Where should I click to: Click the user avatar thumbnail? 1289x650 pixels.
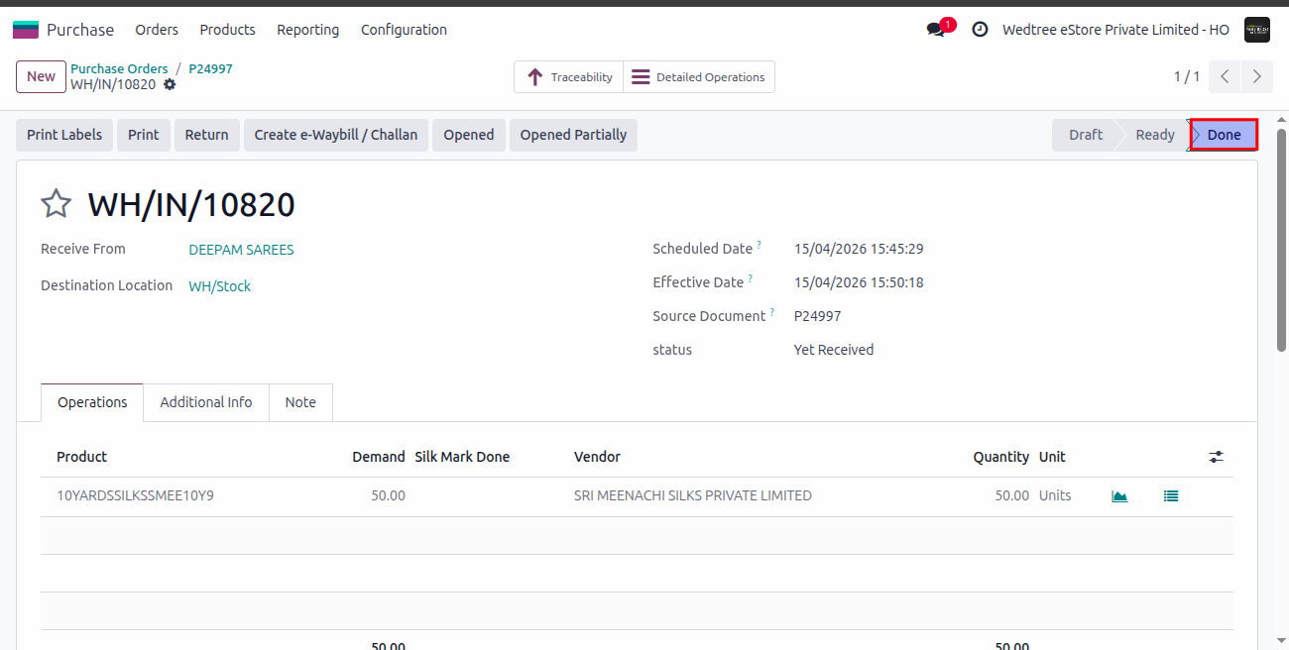[1257, 30]
